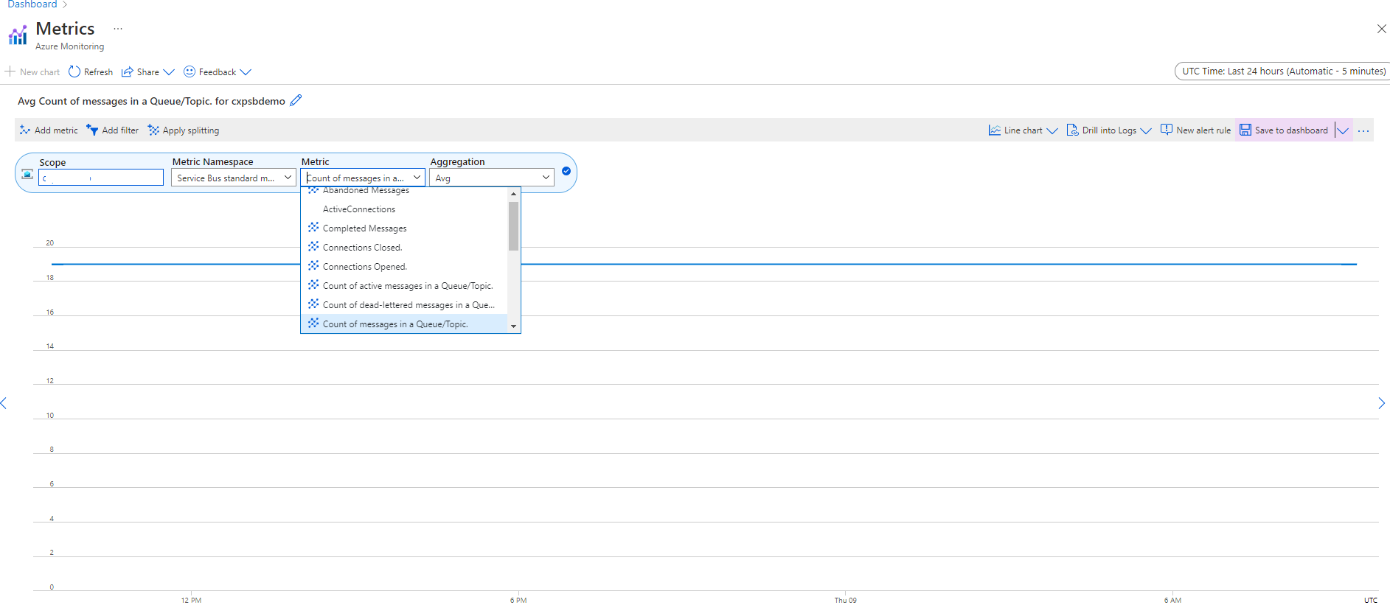Click the Scope resource icon
This screenshot has height=608, width=1390.
click(27, 174)
